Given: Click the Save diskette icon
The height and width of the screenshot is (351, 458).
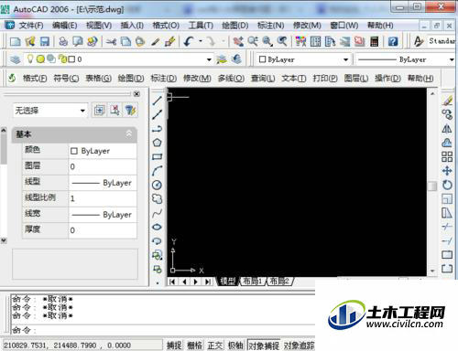Looking at the screenshot, I should 45,41.
